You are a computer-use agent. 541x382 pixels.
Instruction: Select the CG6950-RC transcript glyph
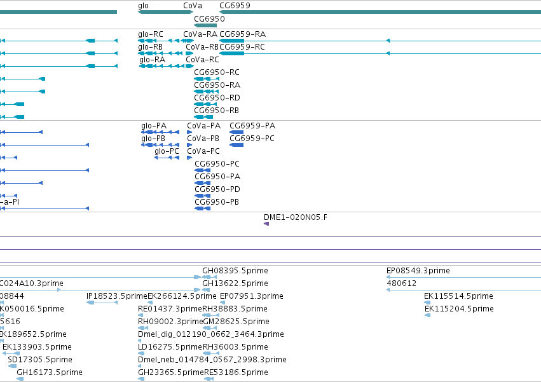207,79
